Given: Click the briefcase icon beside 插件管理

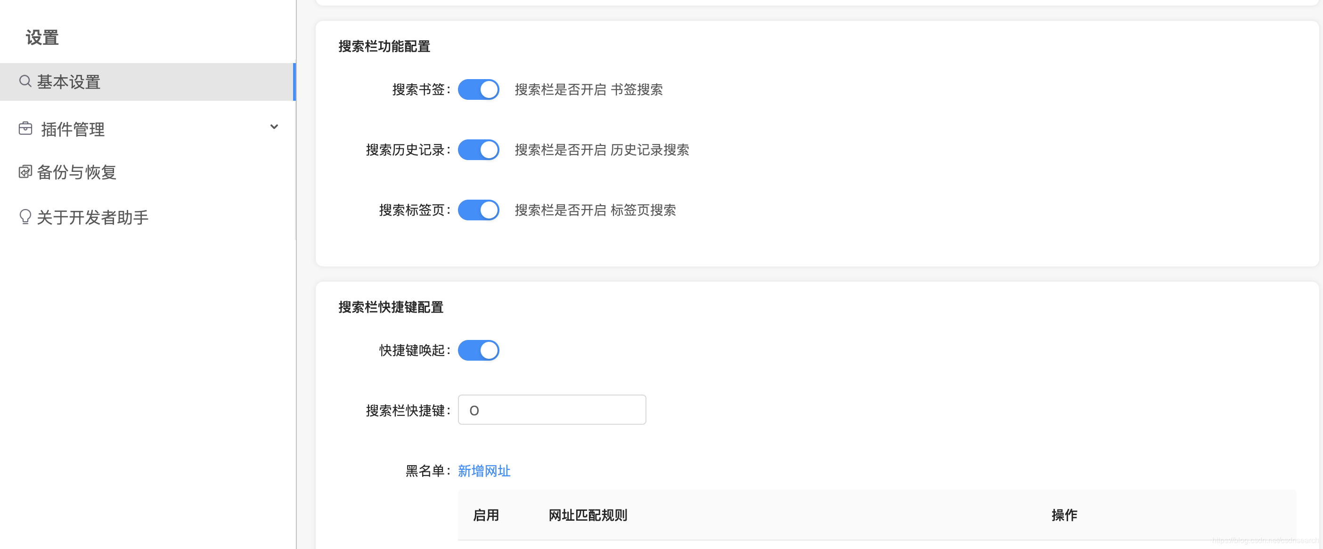Looking at the screenshot, I should coord(25,128).
